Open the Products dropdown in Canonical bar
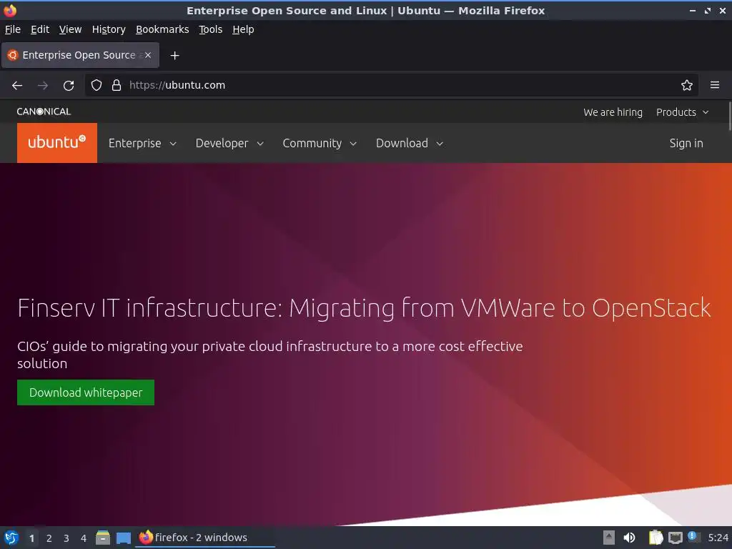The height and width of the screenshot is (549, 732). click(x=682, y=112)
